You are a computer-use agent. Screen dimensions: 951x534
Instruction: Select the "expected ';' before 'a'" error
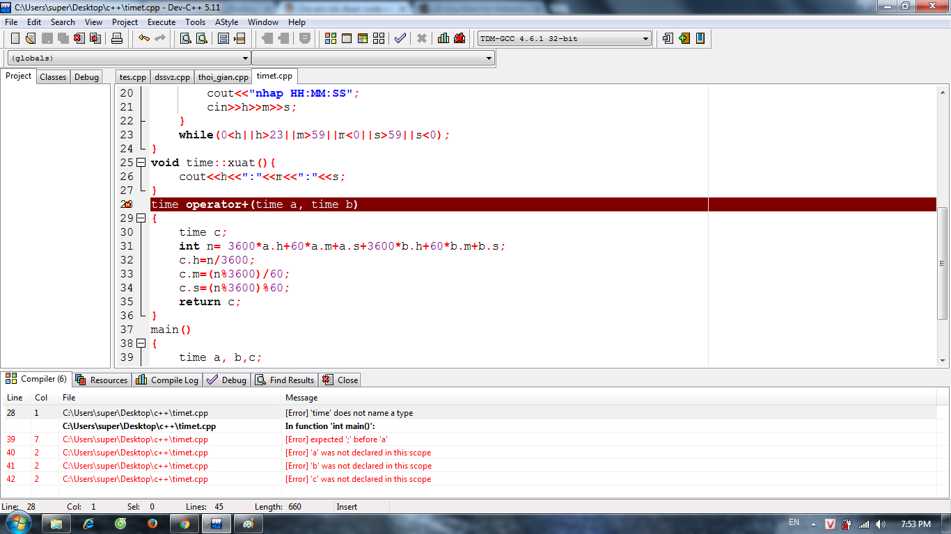pos(336,439)
